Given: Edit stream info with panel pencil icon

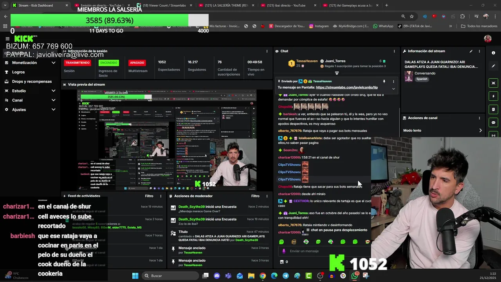Looking at the screenshot, I should pyautogui.click(x=471, y=51).
